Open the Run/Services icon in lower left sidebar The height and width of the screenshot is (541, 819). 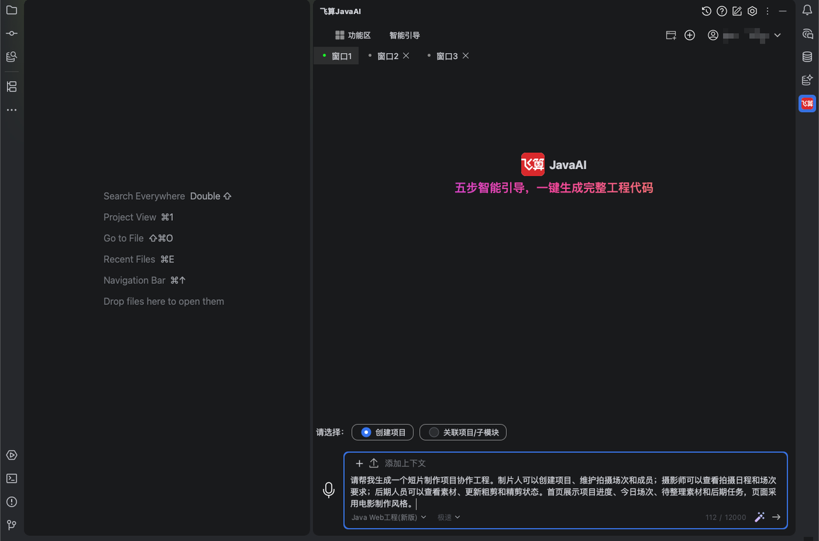(x=12, y=455)
